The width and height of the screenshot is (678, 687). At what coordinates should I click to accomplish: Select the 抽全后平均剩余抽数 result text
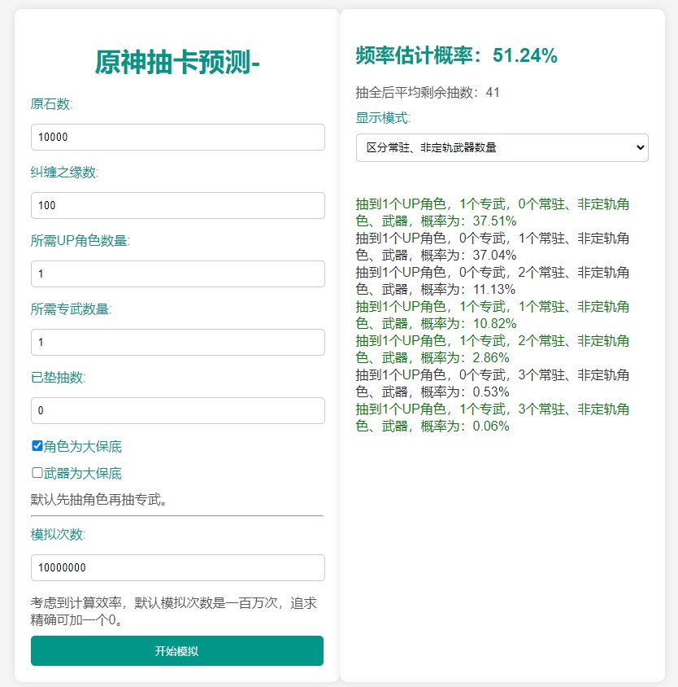click(x=428, y=93)
